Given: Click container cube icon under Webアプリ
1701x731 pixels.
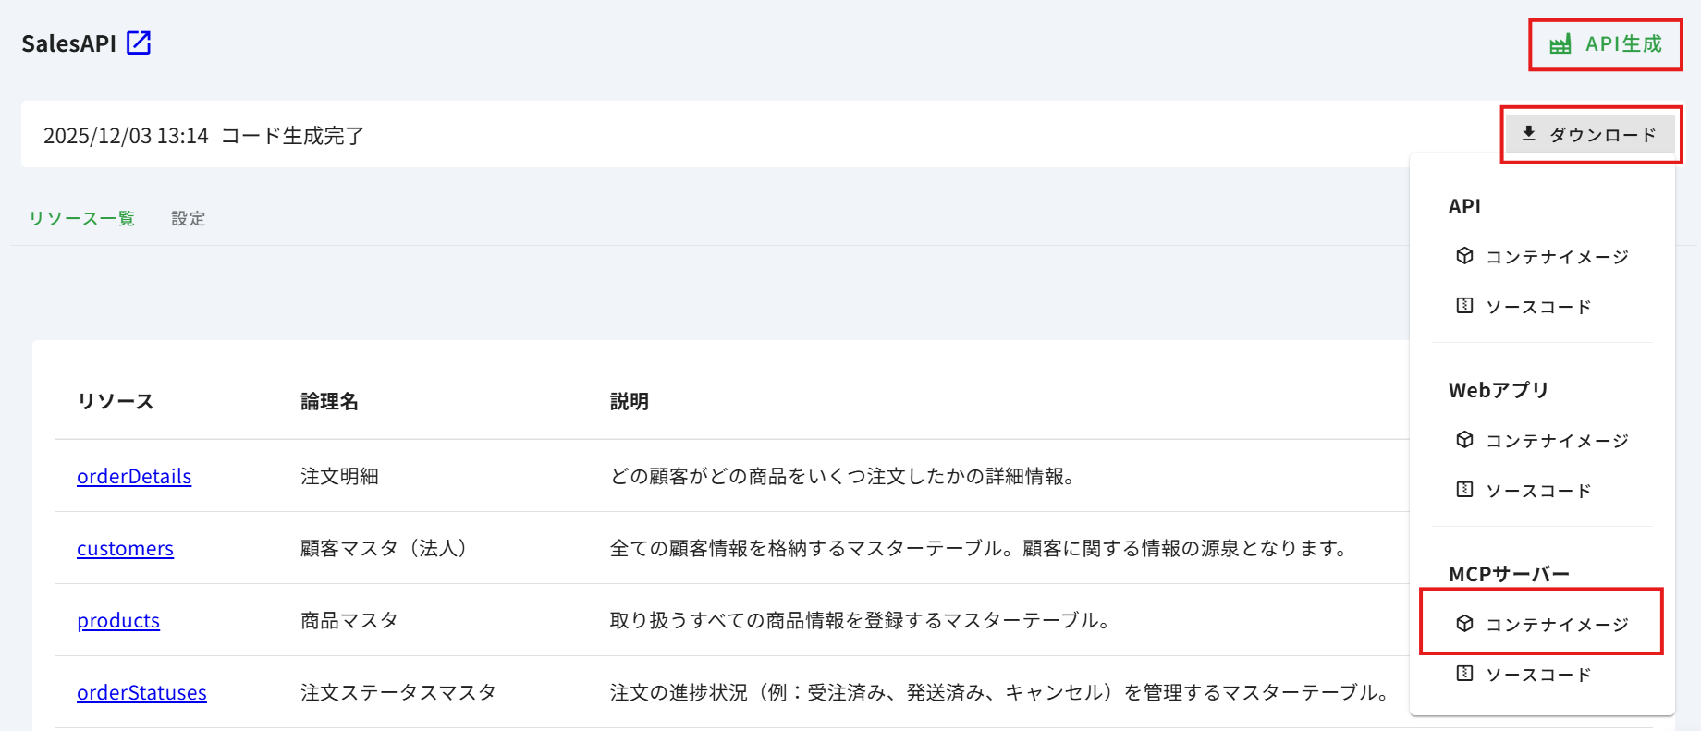Looking at the screenshot, I should tap(1464, 440).
